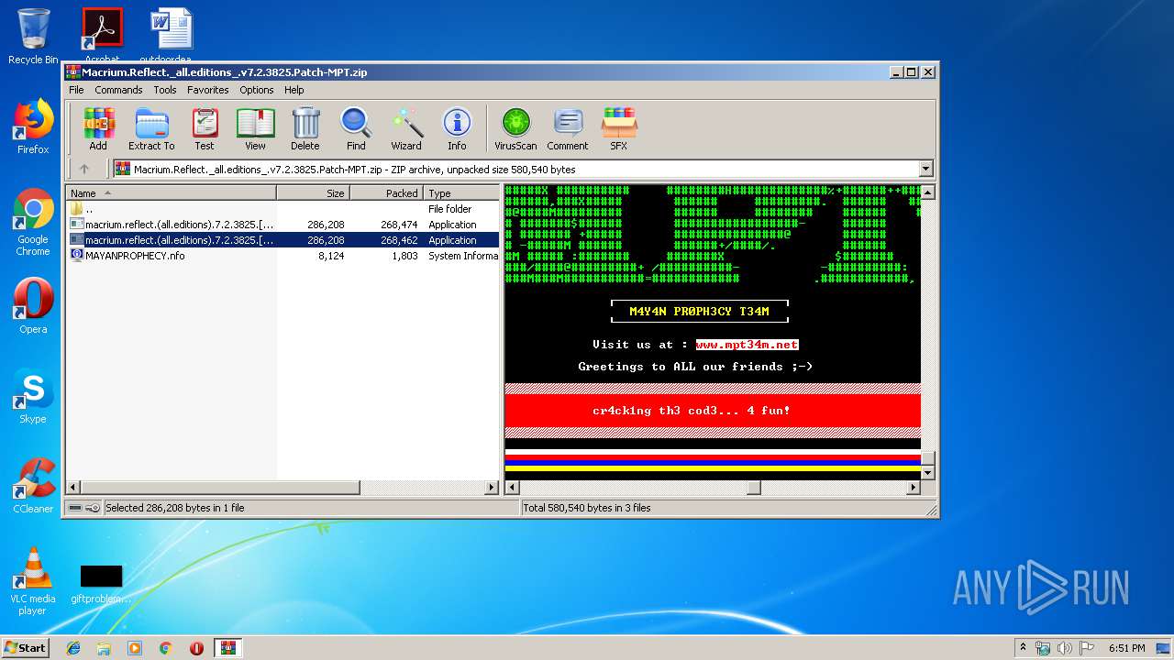Select the macrium.reflect file packed 268,474
The image size is (1174, 660).
tap(282, 225)
